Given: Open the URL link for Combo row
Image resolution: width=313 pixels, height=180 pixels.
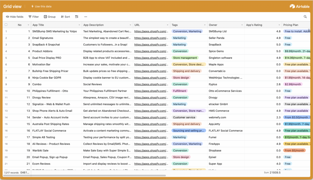Looking at the screenshot, I should (x=151, y=84).
